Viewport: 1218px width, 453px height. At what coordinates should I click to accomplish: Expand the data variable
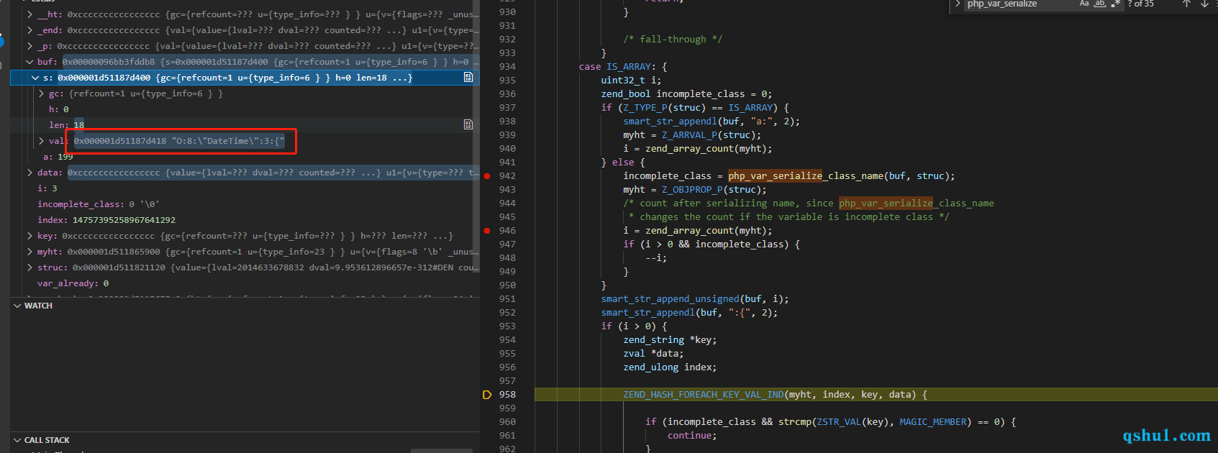[x=29, y=173]
